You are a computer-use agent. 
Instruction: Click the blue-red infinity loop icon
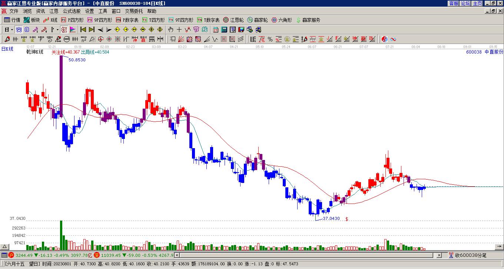pos(393,39)
